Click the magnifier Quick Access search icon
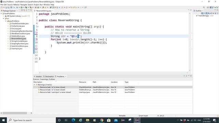The image size is (219, 123). click(x=204, y=8)
